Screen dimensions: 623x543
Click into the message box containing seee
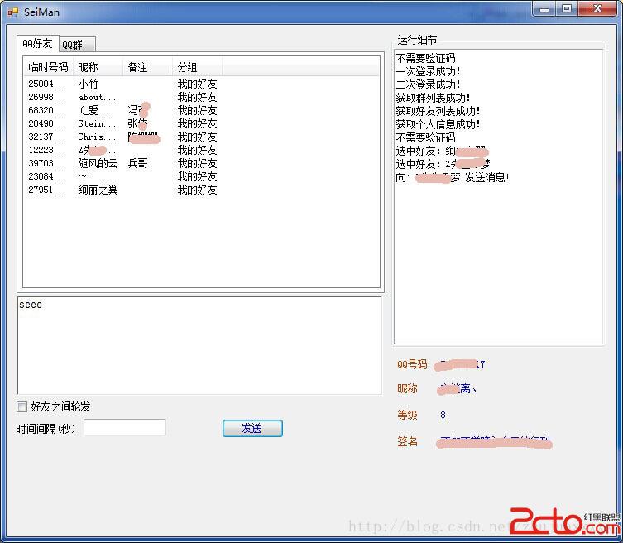(x=199, y=345)
